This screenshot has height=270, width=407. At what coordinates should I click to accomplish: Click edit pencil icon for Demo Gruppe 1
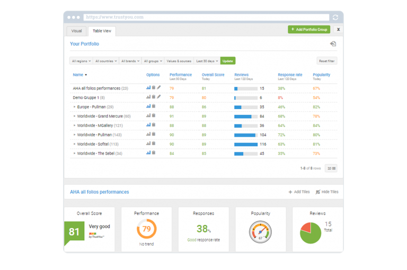(158, 97)
